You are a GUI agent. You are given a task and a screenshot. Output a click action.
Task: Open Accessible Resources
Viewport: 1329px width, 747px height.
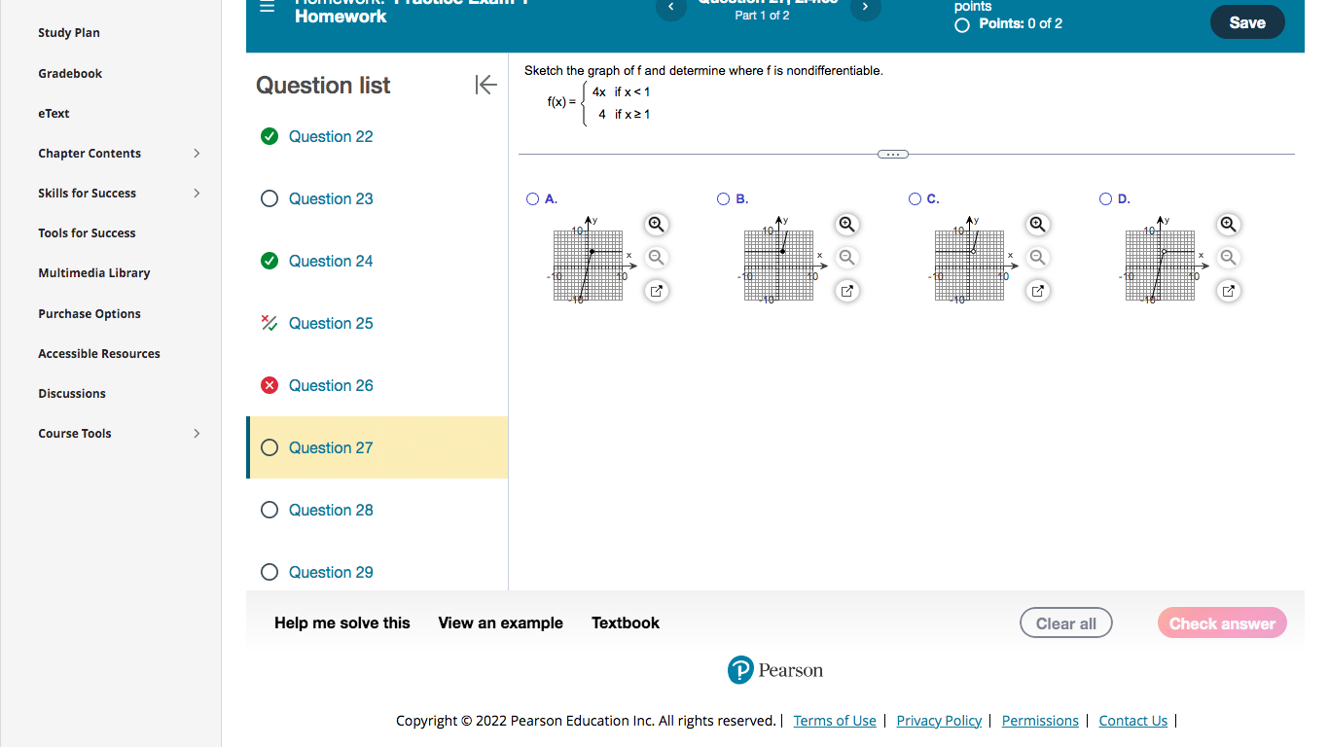pyautogui.click(x=99, y=354)
